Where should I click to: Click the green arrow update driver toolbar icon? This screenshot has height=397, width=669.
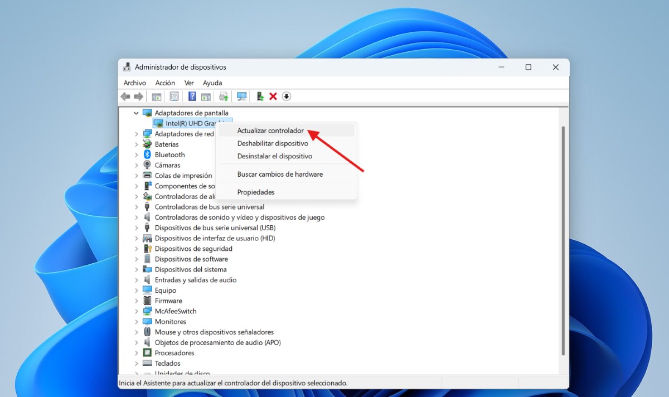260,96
